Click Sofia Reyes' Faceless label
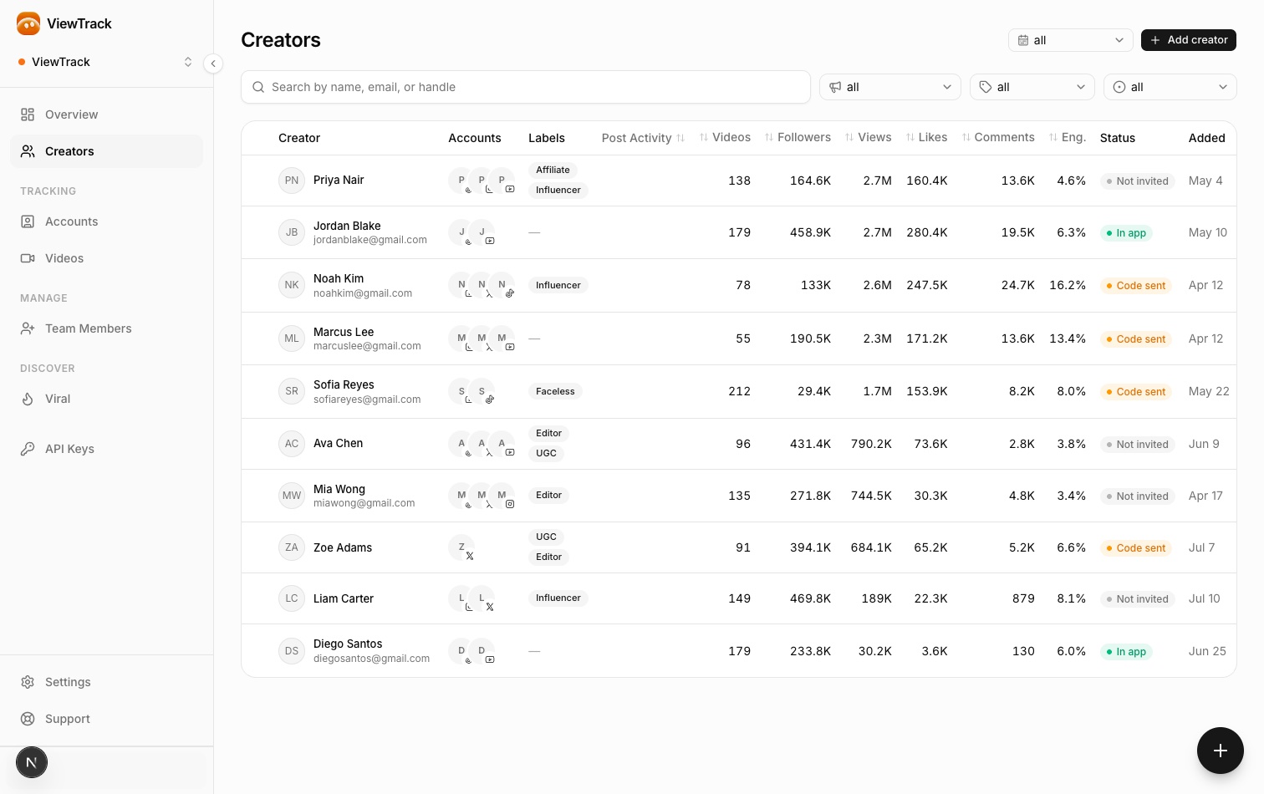The image size is (1264, 794). pyautogui.click(x=555, y=391)
